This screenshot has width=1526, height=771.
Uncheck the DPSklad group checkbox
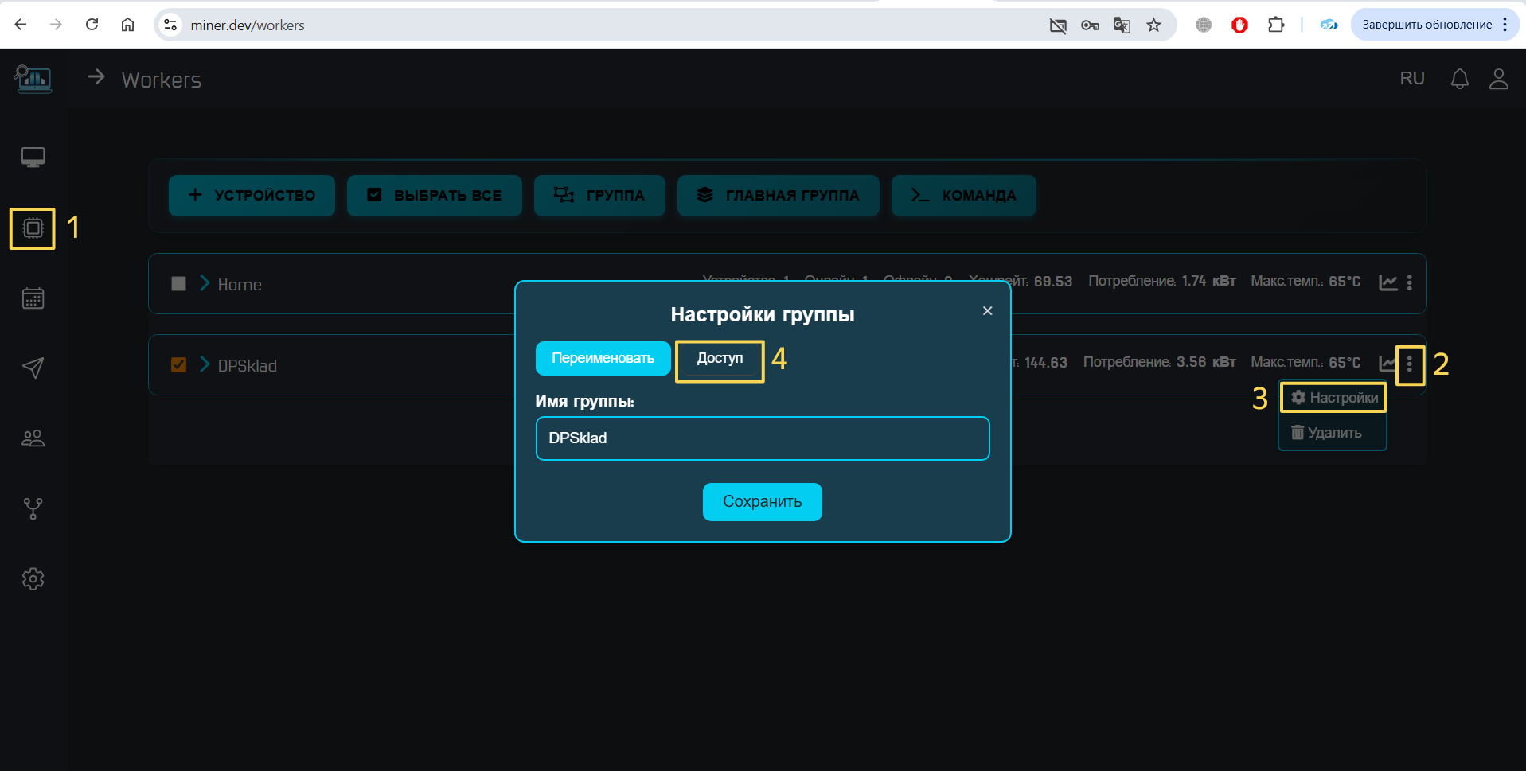178,364
